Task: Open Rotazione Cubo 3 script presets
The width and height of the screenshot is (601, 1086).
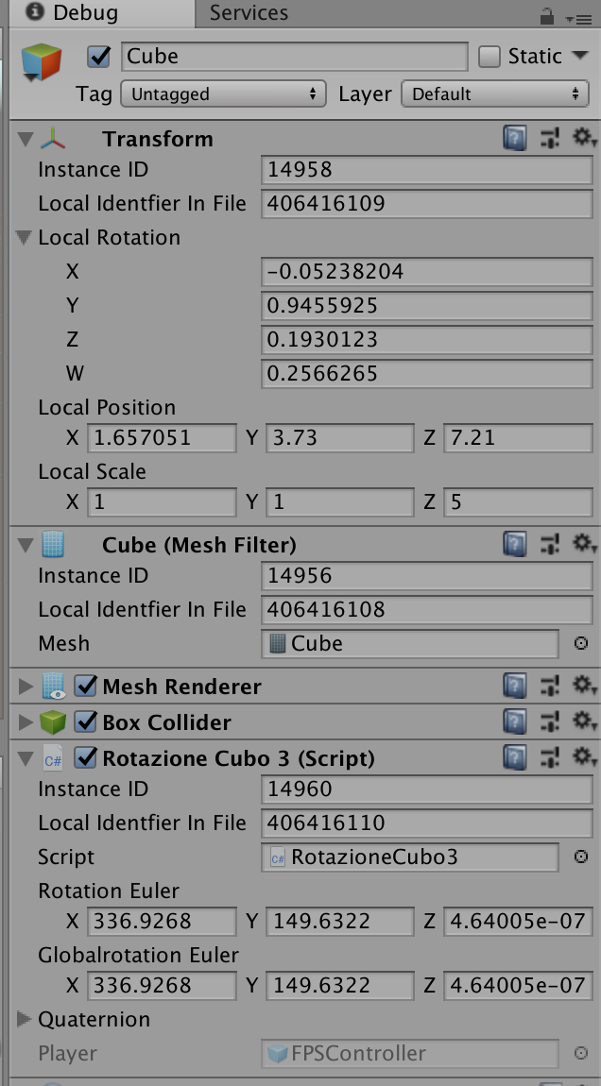Action: tap(549, 758)
